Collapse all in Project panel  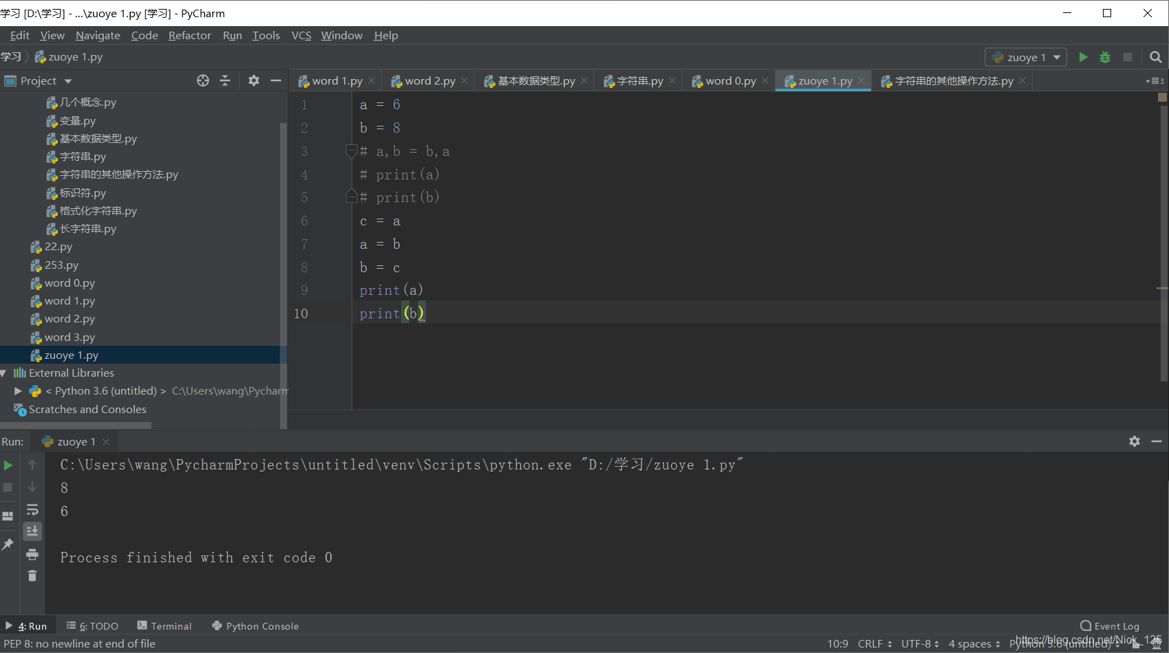click(x=225, y=80)
